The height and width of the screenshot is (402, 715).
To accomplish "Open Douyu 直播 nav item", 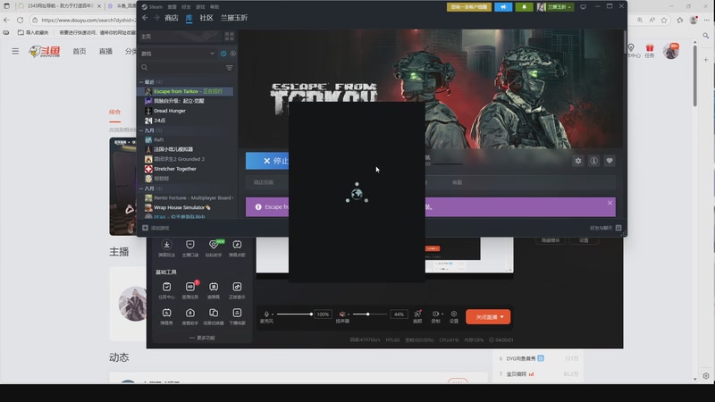I will coord(105,51).
